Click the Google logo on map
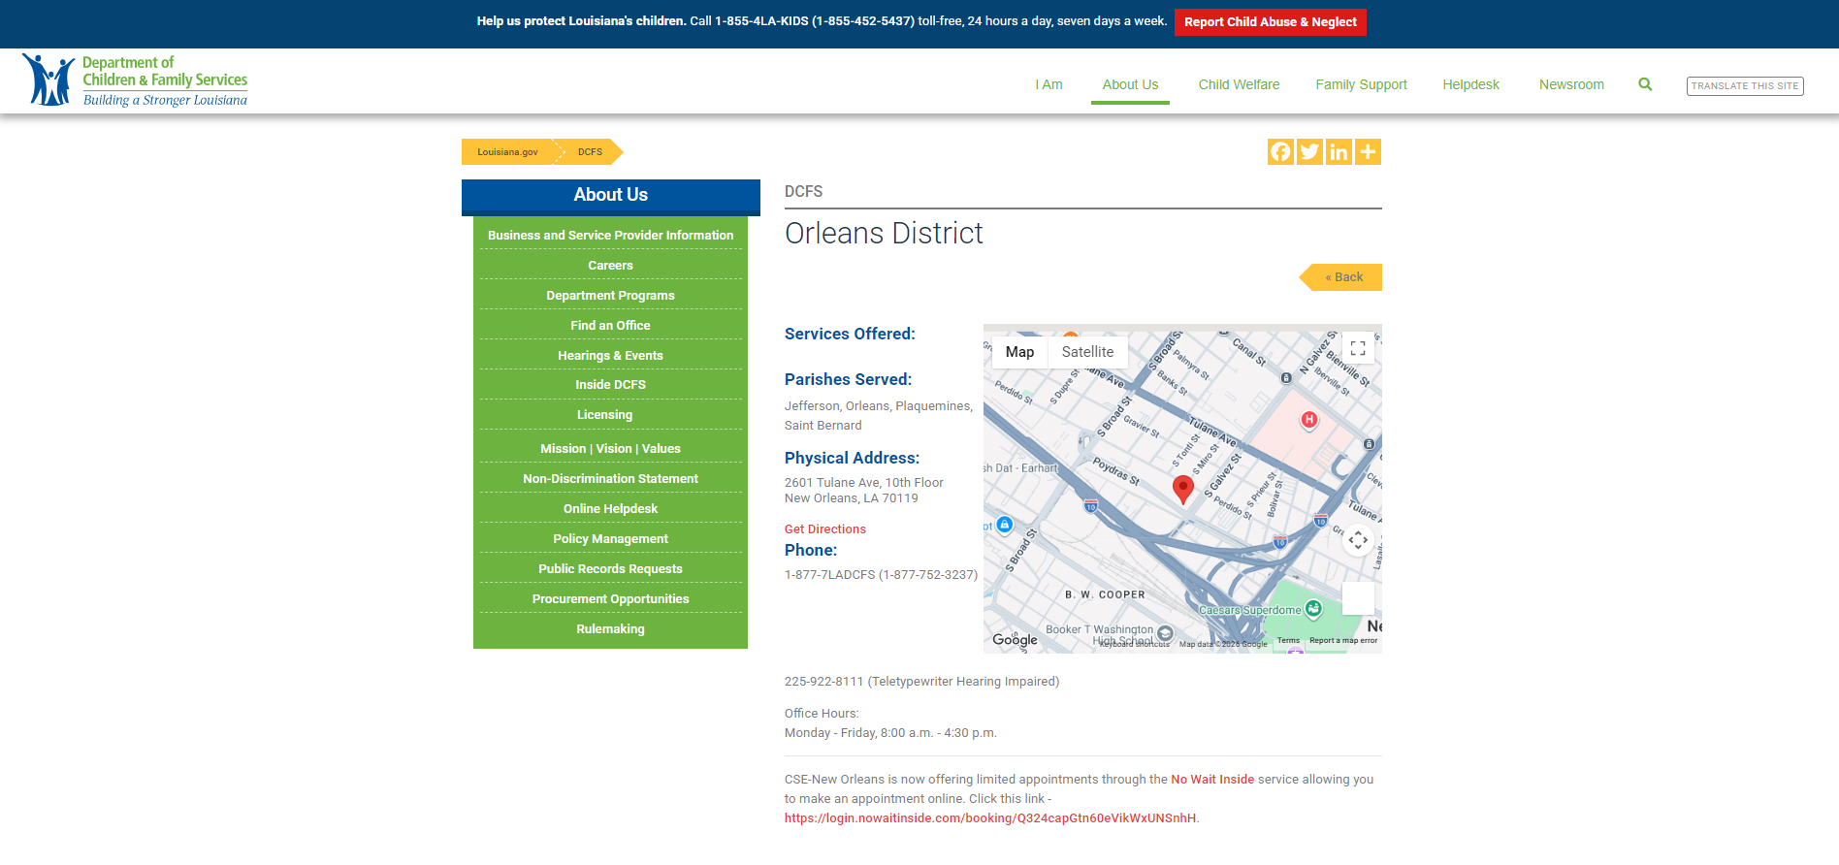This screenshot has width=1839, height=865. point(1015,640)
